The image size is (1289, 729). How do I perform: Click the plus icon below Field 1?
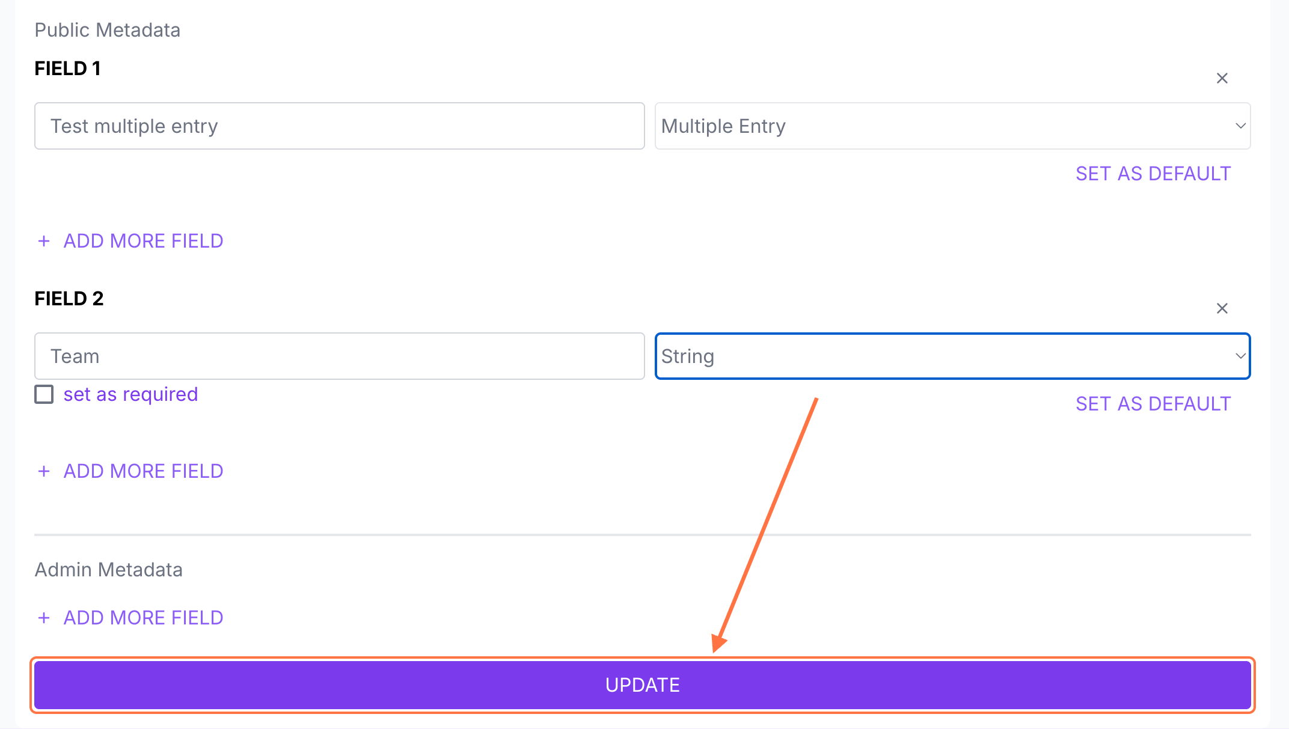tap(44, 241)
